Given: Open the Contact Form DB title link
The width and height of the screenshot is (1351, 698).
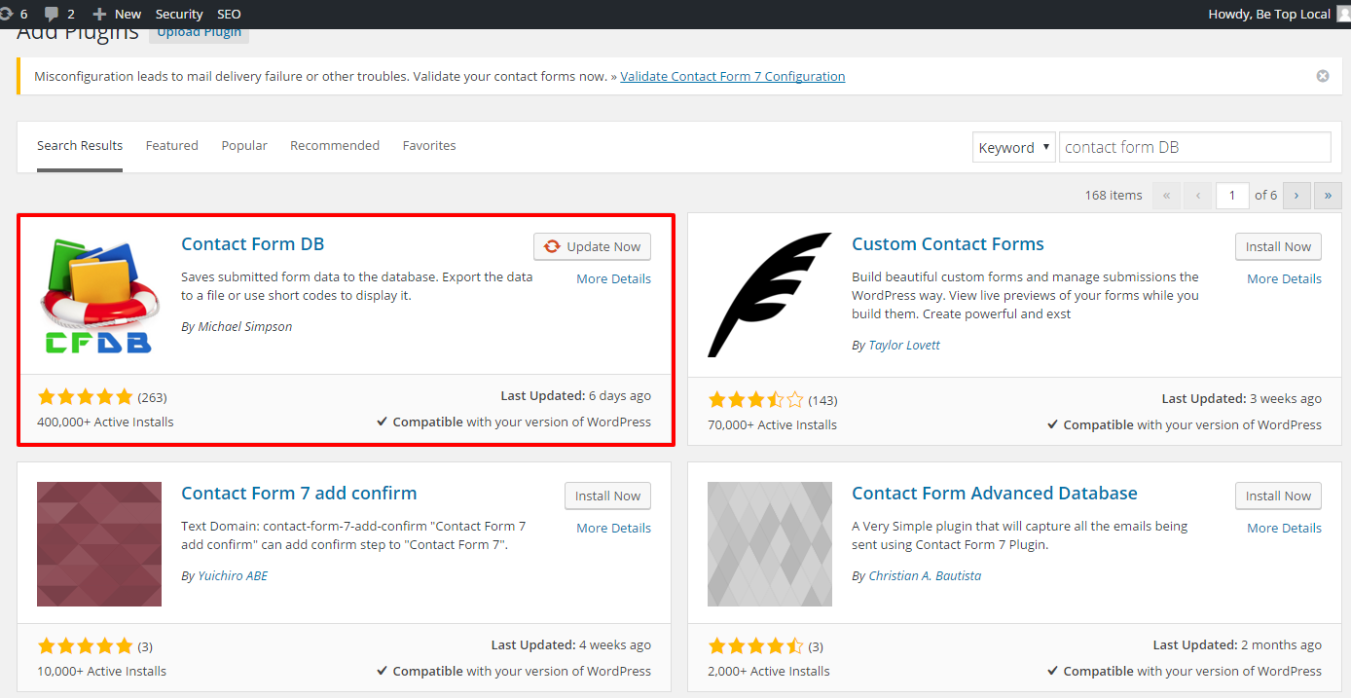Looking at the screenshot, I should pyautogui.click(x=253, y=244).
